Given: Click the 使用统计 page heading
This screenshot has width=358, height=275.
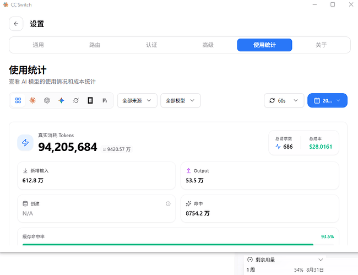Looking at the screenshot, I should (28, 70).
